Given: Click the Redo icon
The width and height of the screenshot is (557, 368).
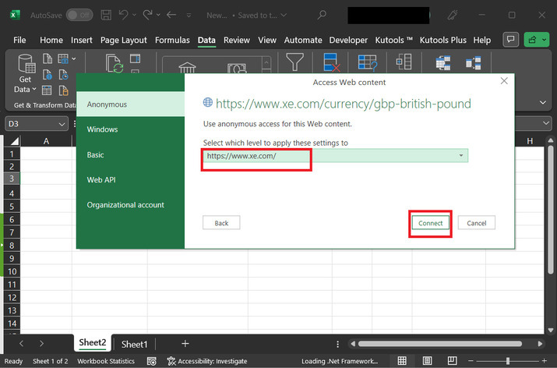Looking at the screenshot, I should coord(147,15).
